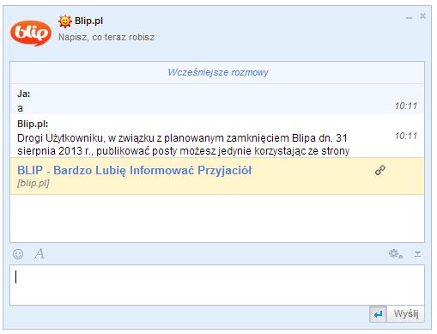Open chat settings gear icon
The height and width of the screenshot is (334, 437).
pyautogui.click(x=396, y=254)
